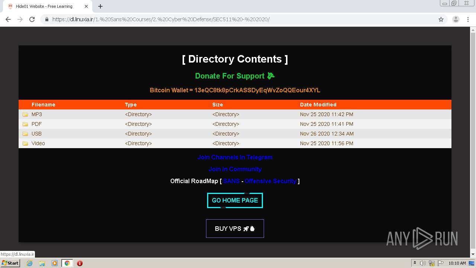Open the network tray icon
Image resolution: width=476 pixels, height=268 pixels.
(432, 263)
